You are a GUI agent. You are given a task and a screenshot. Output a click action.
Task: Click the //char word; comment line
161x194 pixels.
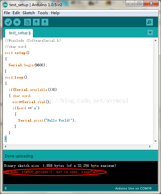pyautogui.click(x=16, y=47)
